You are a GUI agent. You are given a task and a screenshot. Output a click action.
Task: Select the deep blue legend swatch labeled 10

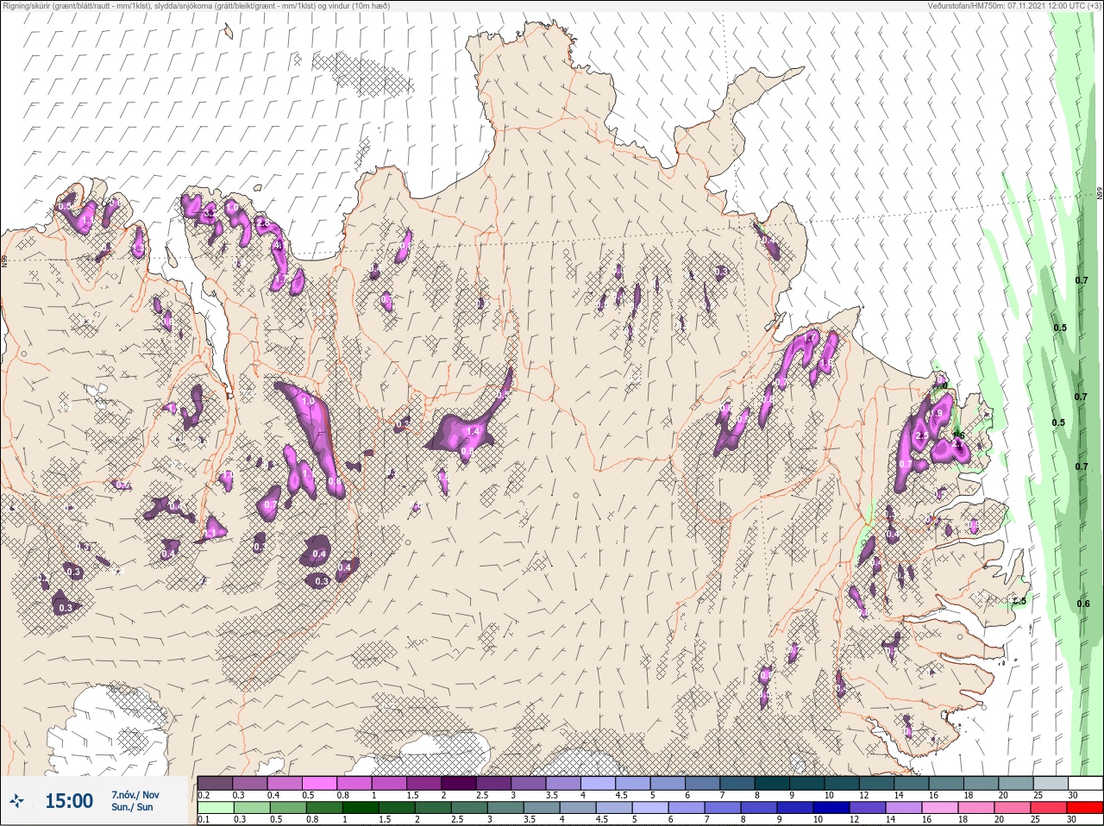831,808
